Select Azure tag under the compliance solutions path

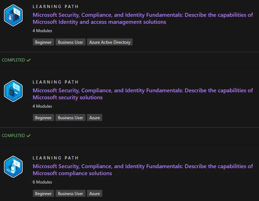[95, 194]
